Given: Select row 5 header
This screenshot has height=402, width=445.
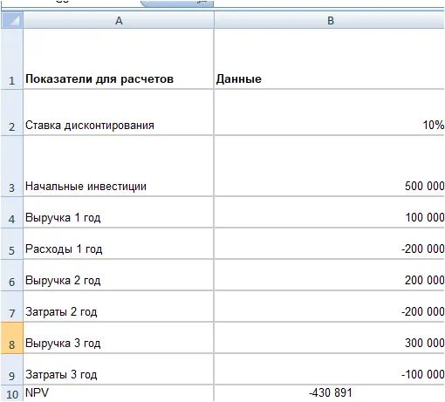Looking at the screenshot, I should pos(11,243).
